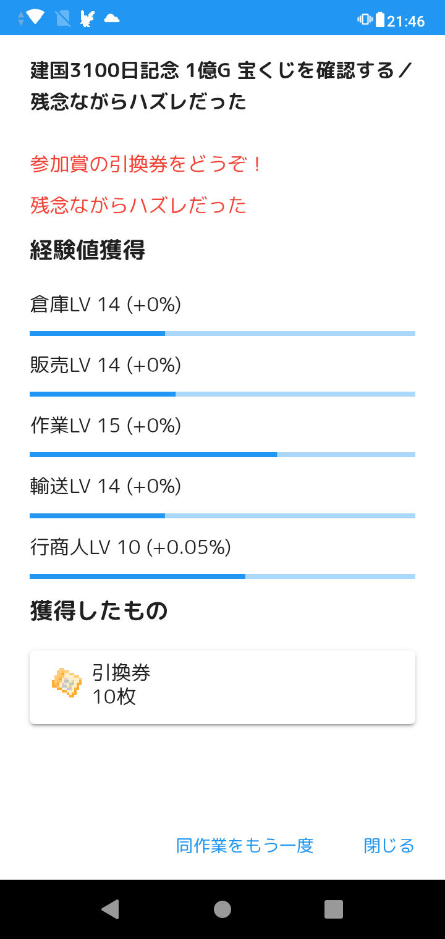Click the 販売LV 14 progress bar
Image resolution: width=445 pixels, height=939 pixels.
pos(222,394)
